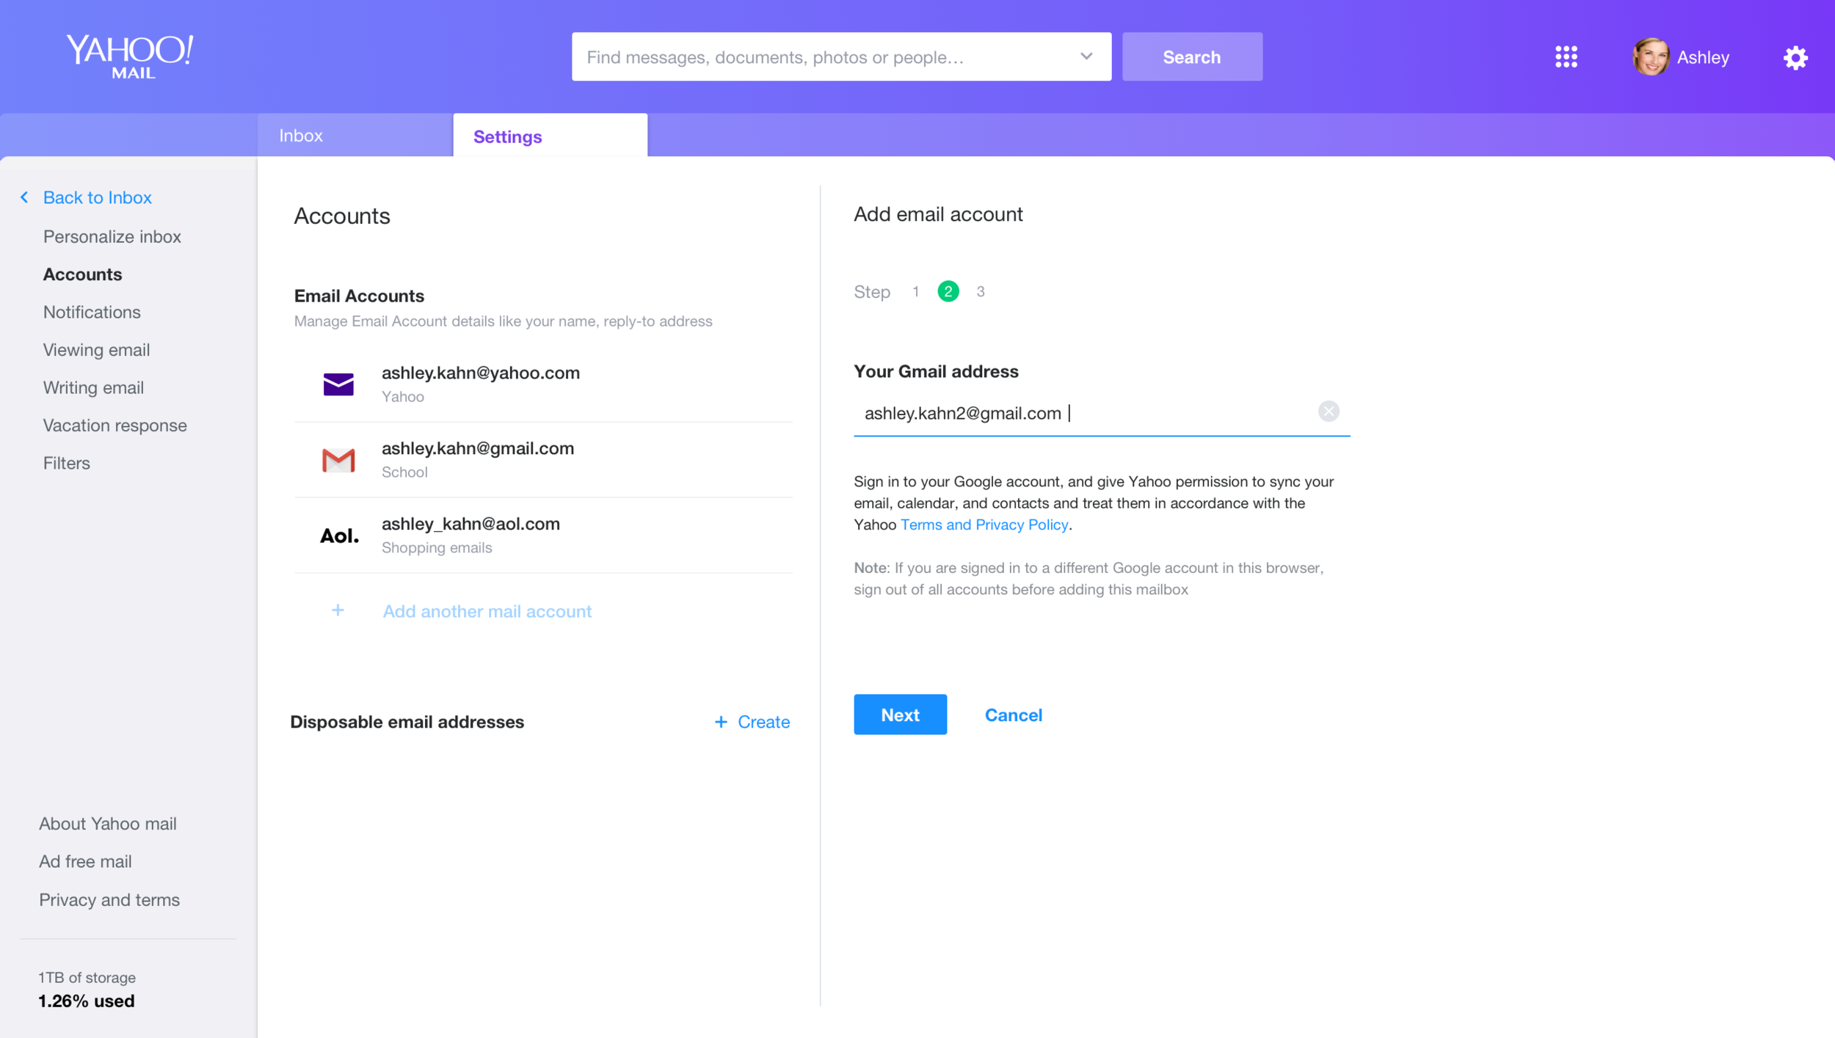The height and width of the screenshot is (1038, 1835).
Task: Select the Gmail account icon
Action: (x=338, y=460)
